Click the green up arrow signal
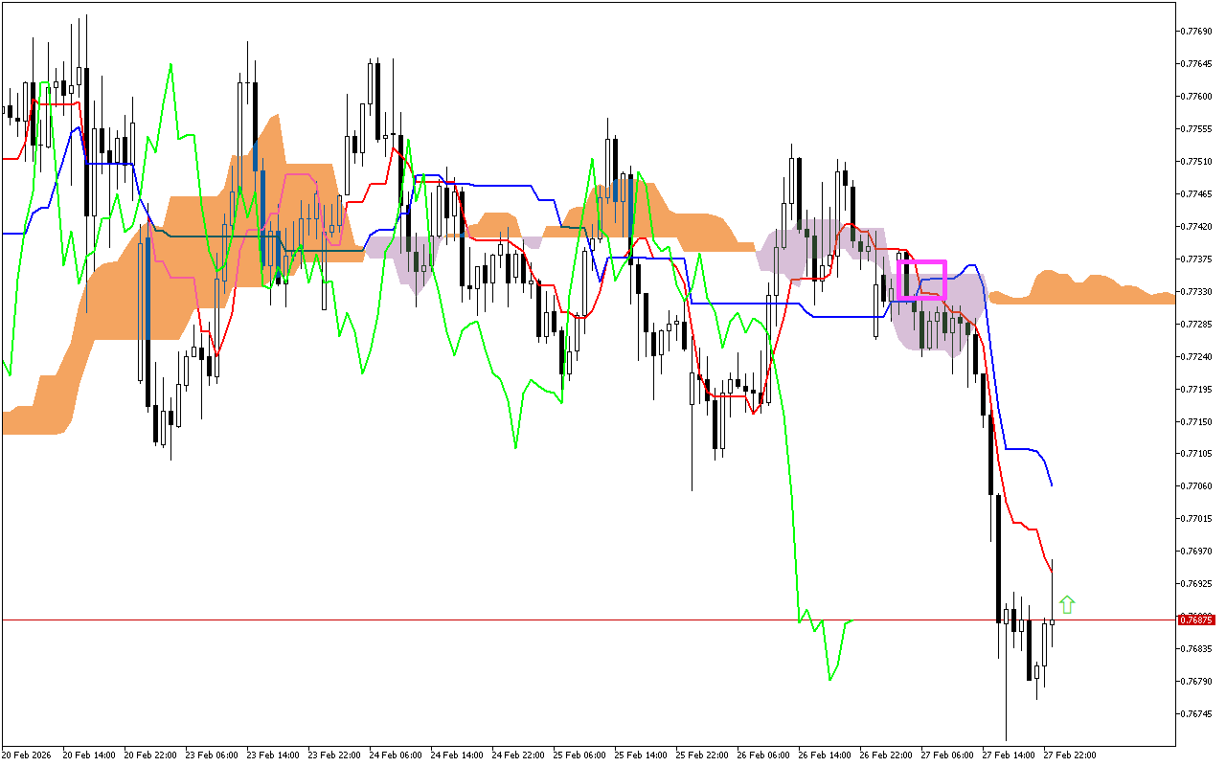1226x766 pixels. coord(1067,604)
